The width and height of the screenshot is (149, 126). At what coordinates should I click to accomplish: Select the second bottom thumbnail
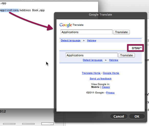pyautogui.click(x=28, y=124)
